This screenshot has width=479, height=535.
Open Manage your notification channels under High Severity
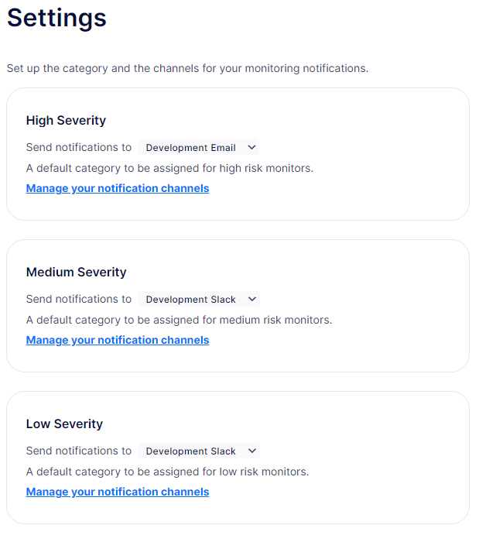click(x=118, y=188)
